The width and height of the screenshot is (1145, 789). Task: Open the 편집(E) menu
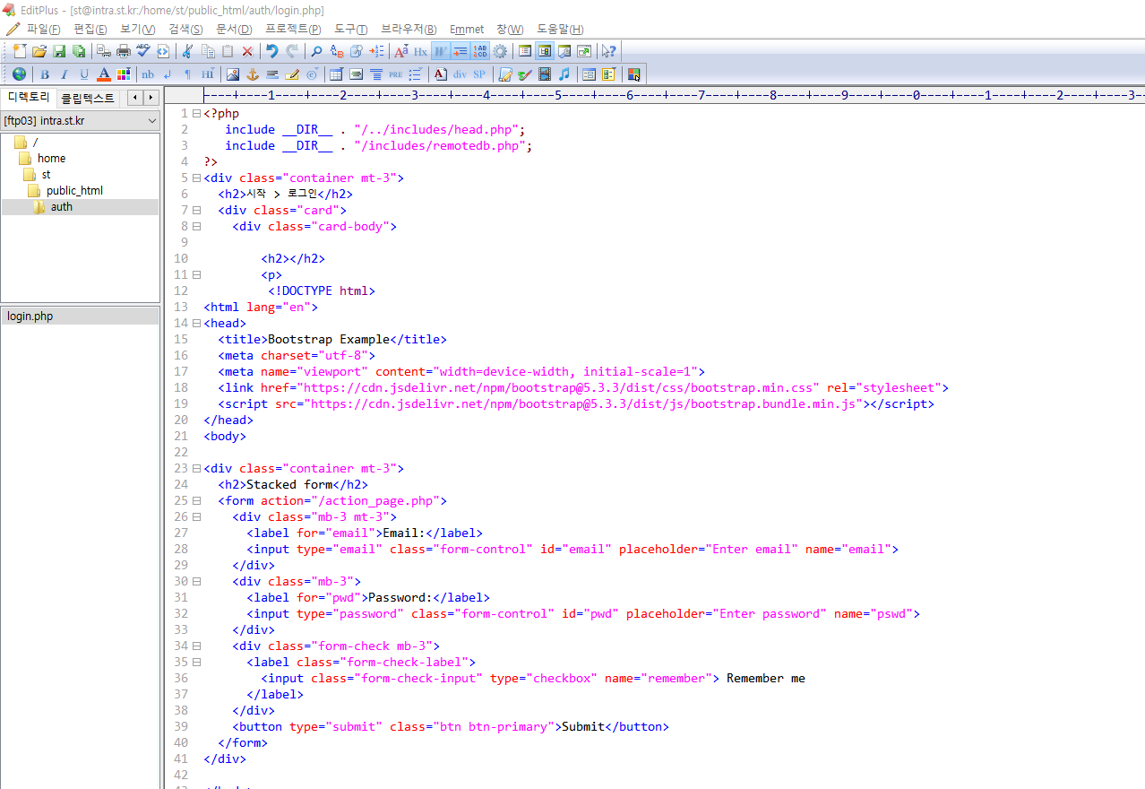[90, 30]
